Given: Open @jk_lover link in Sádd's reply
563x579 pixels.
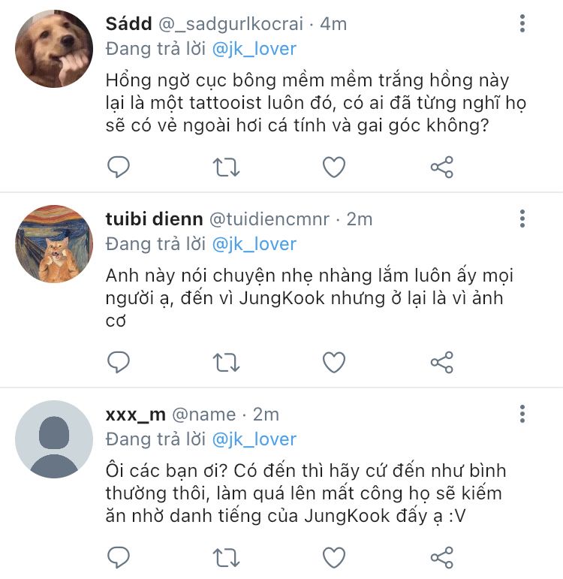Looking at the screenshot, I should click(254, 50).
